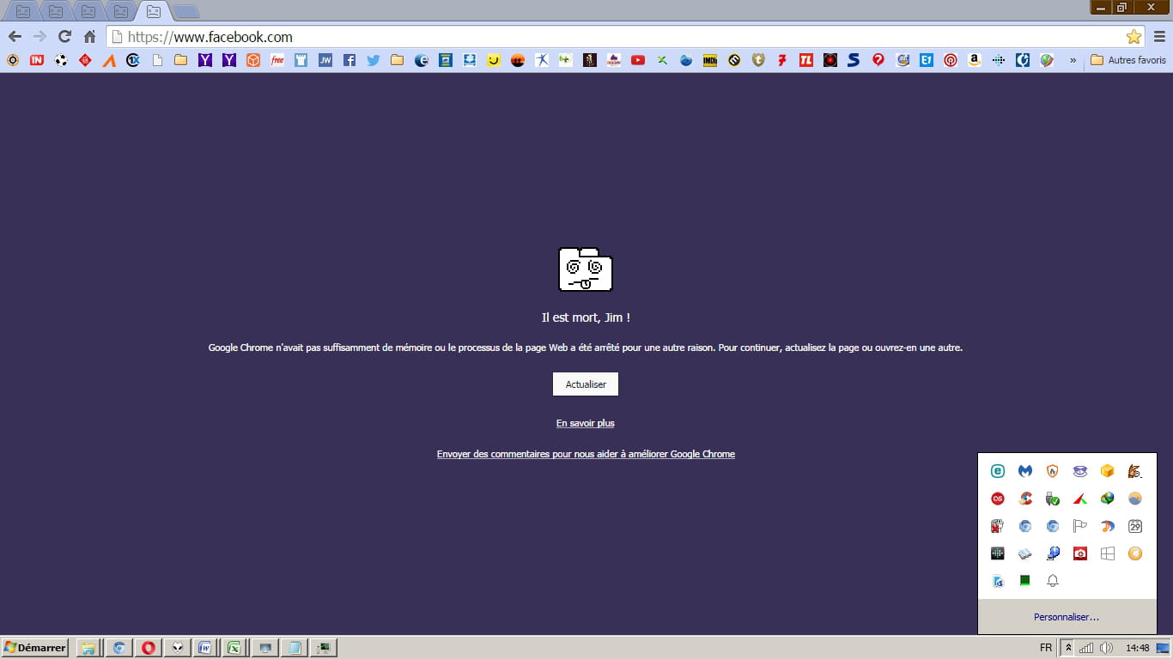Bookmark this page with the star icon

coord(1133,37)
